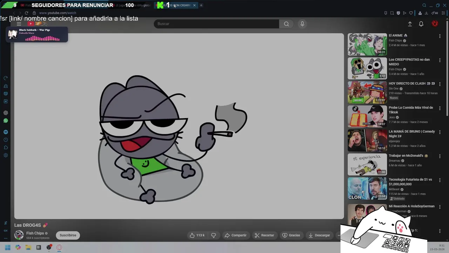Activate voice search microphone
The width and height of the screenshot is (449, 253).
pos(302,24)
